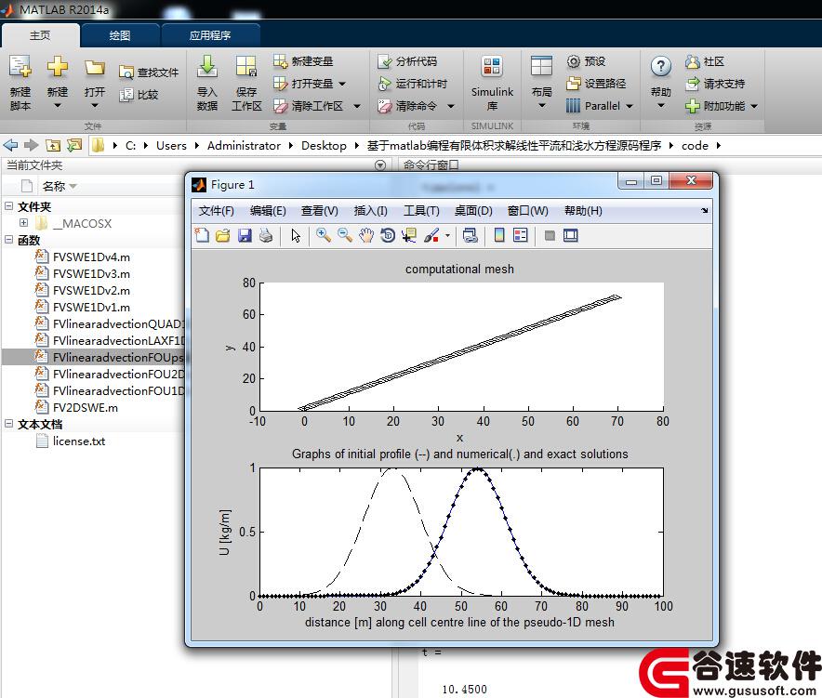Click the Find Files (查找文件) button
Image resolution: width=822 pixels, height=698 pixels.
(x=149, y=72)
